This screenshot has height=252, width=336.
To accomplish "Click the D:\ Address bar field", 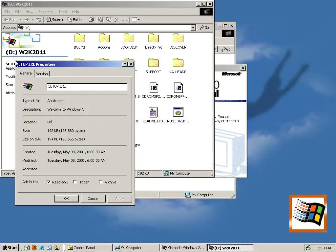I will pos(104,28).
